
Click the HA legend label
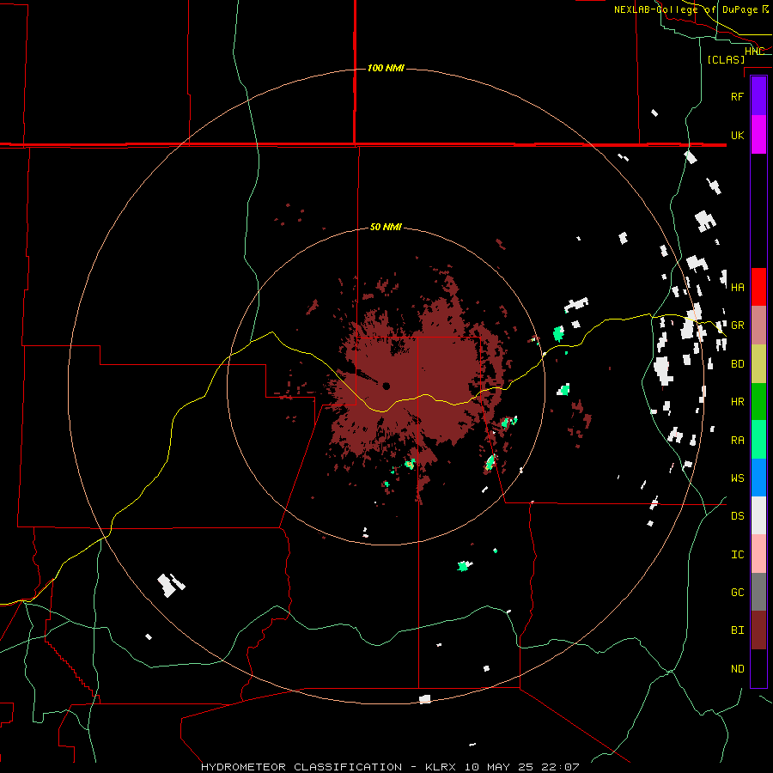click(737, 288)
